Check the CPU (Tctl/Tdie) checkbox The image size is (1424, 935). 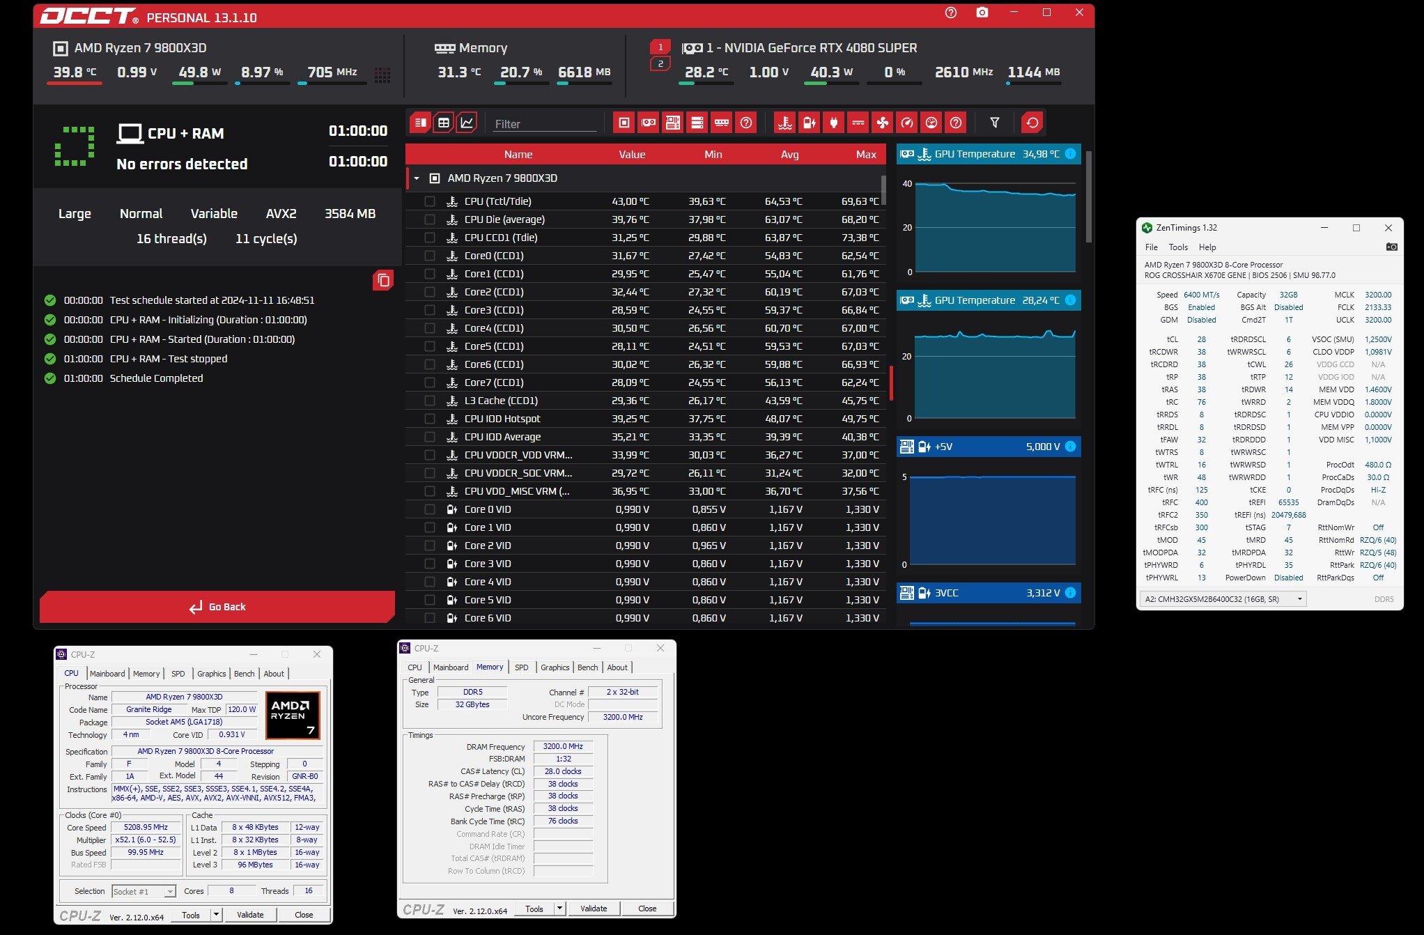tap(430, 201)
